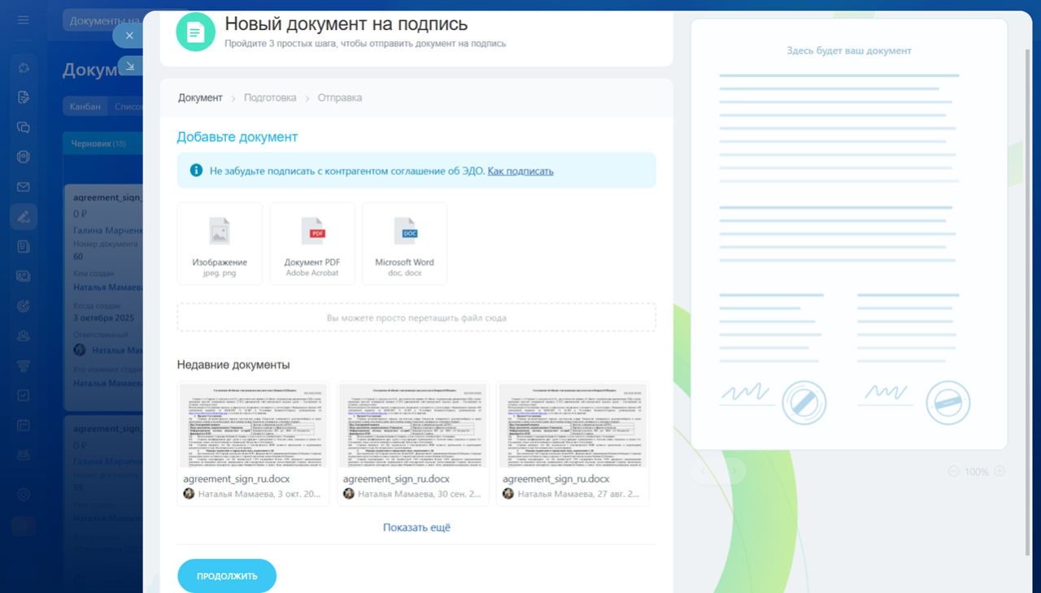
Task: Click the signature pen icon in the sidebar
Action: (x=24, y=217)
